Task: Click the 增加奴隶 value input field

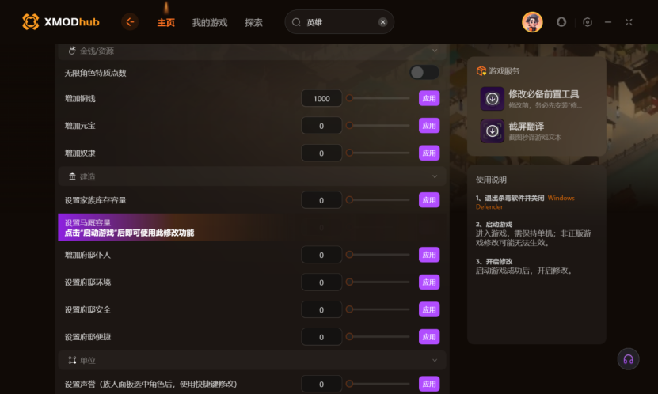Action: [x=321, y=153]
